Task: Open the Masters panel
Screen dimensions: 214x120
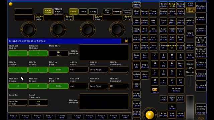Action: [201, 7]
